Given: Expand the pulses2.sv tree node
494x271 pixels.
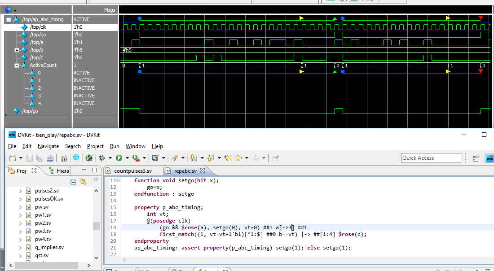Looking at the screenshot, I should click(21, 191).
